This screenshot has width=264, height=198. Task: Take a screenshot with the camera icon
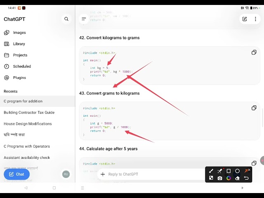[220, 178]
